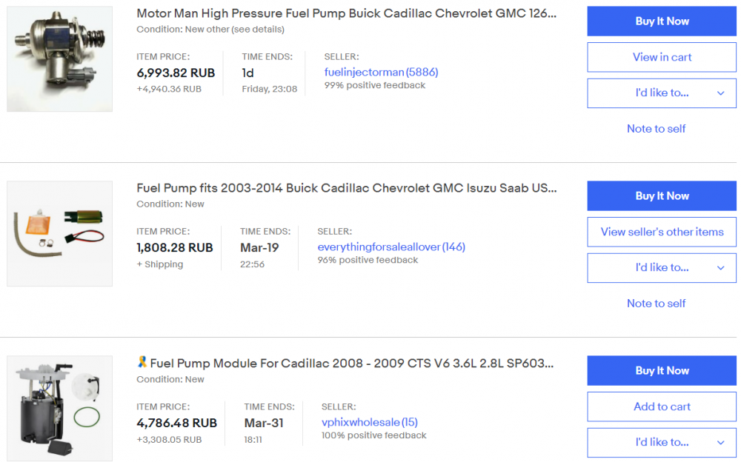The image size is (741, 462).
Task: Buy the Motor Man High Pressure pump now
Action: pyautogui.click(x=662, y=21)
